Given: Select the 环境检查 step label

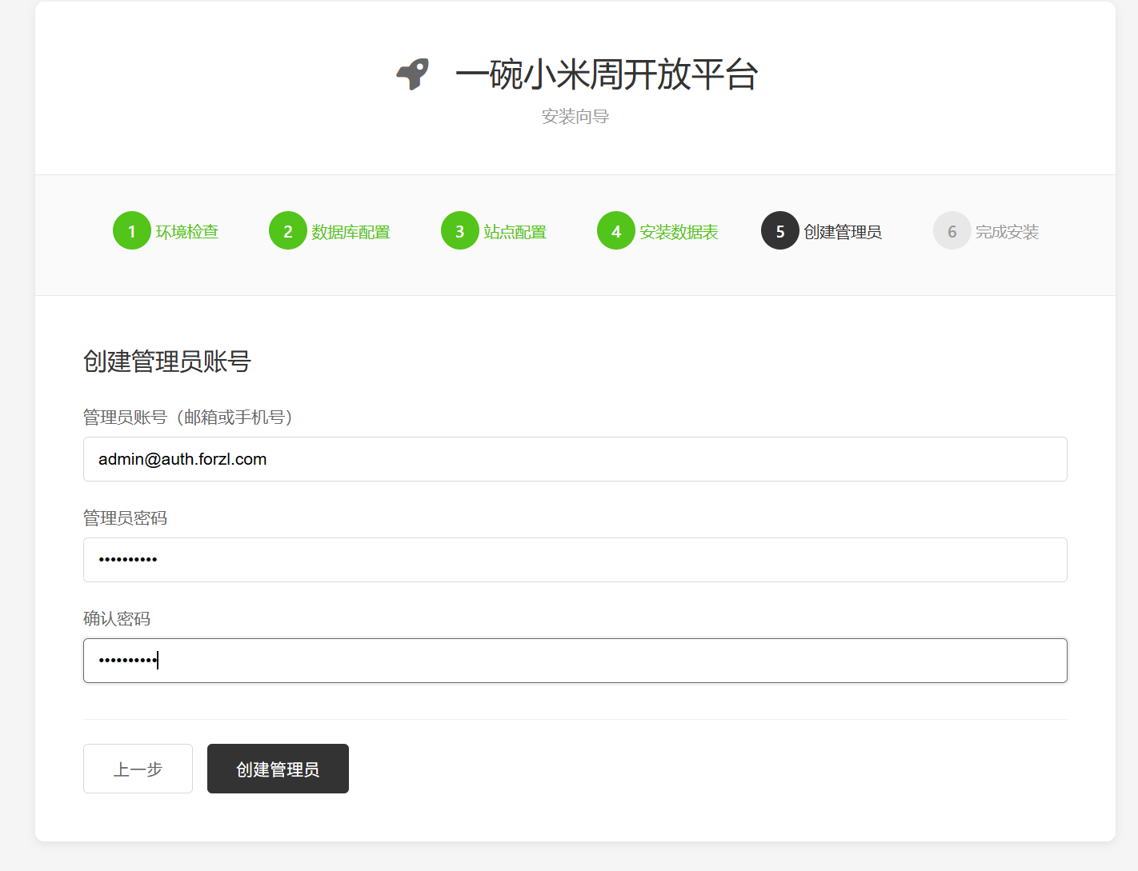Looking at the screenshot, I should click(186, 232).
